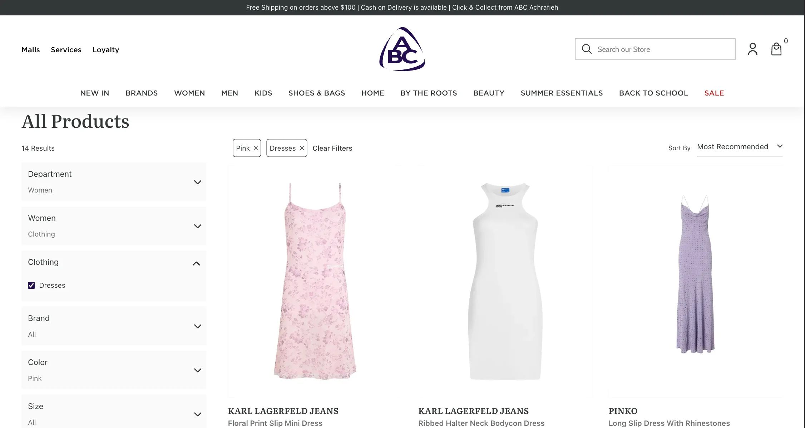Open the SHOES & BAGS menu

pyautogui.click(x=317, y=93)
